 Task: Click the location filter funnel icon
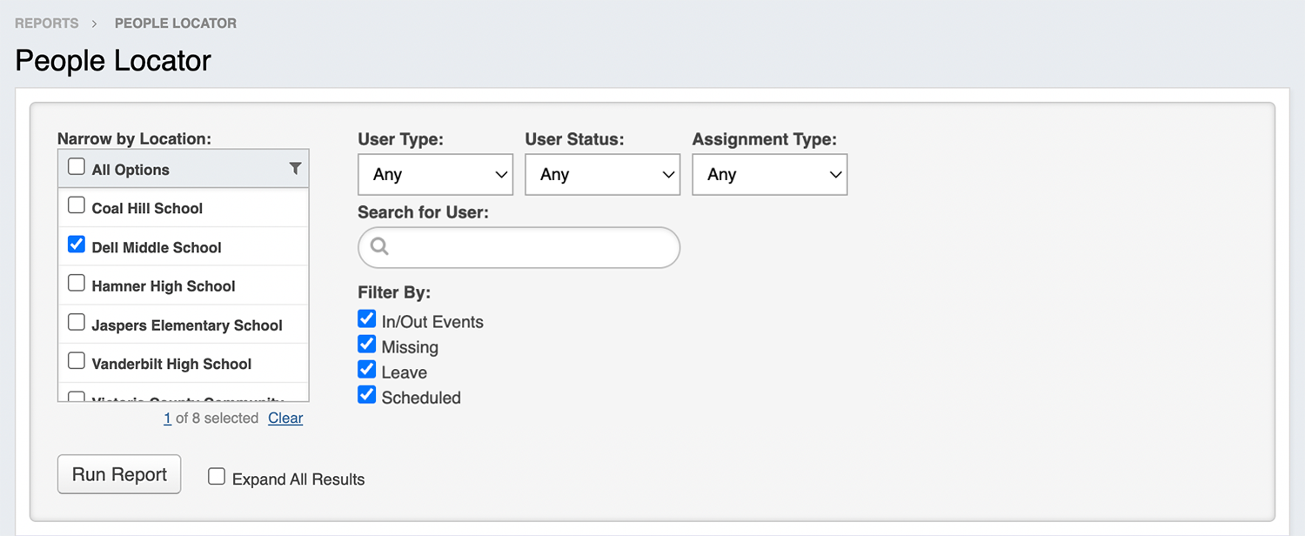(295, 169)
